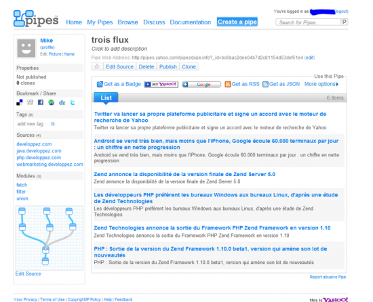This screenshot has height=302, width=373.
Task: Edit profile Picture link
Action: pyautogui.click(x=55, y=54)
